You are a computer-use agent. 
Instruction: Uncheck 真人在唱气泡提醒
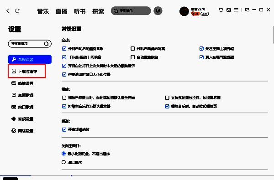pyautogui.click(x=201, y=57)
